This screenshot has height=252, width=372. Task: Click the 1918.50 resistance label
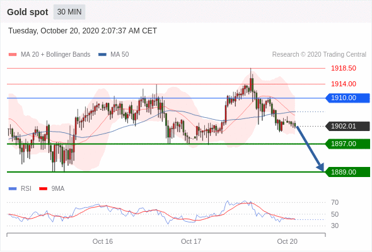pos(344,68)
